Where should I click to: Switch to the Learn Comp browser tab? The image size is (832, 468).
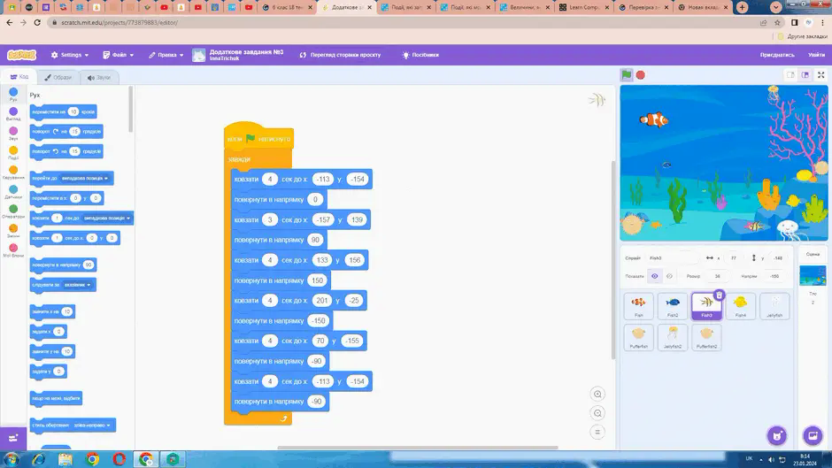[584, 7]
